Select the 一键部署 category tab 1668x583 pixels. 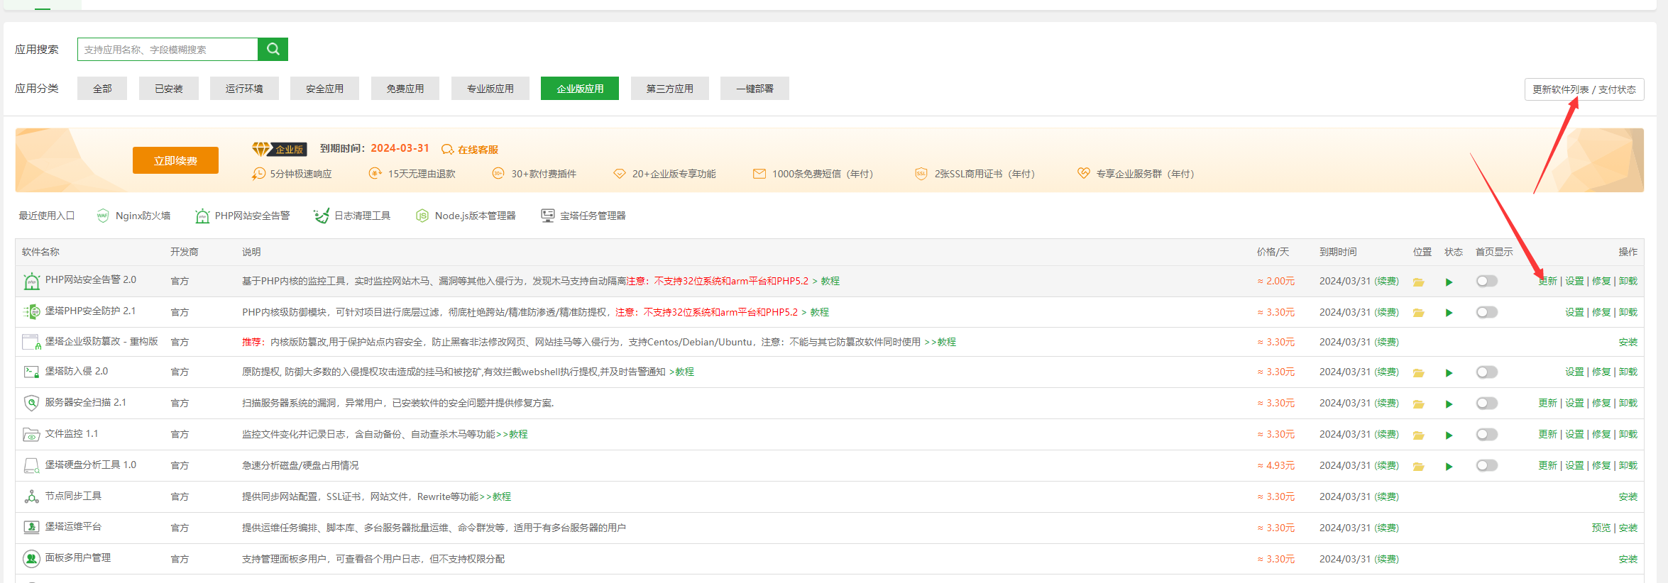[755, 89]
